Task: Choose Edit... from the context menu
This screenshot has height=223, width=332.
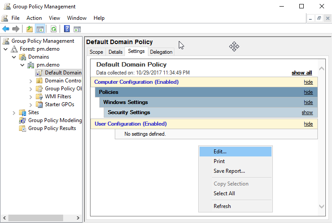Action: [235, 152]
